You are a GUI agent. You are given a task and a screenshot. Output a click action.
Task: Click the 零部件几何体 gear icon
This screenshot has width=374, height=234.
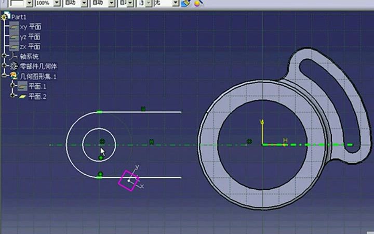pyautogui.click(x=14, y=66)
